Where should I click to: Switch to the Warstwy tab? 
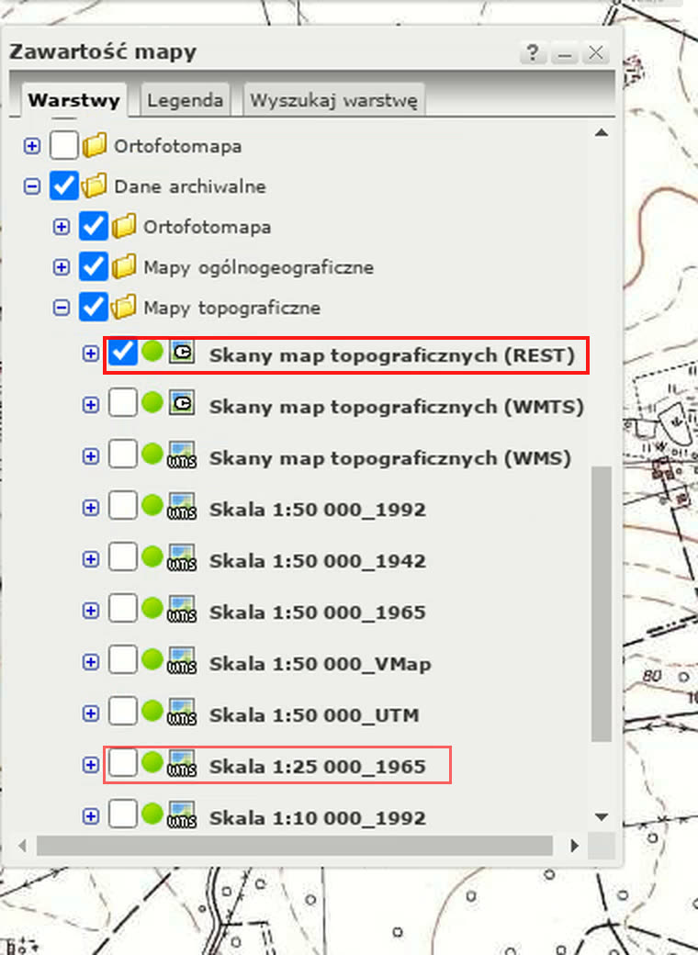[74, 100]
